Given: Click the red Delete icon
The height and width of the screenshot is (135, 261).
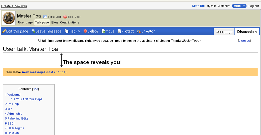Looking at the screenshot, I should pos(85,31).
